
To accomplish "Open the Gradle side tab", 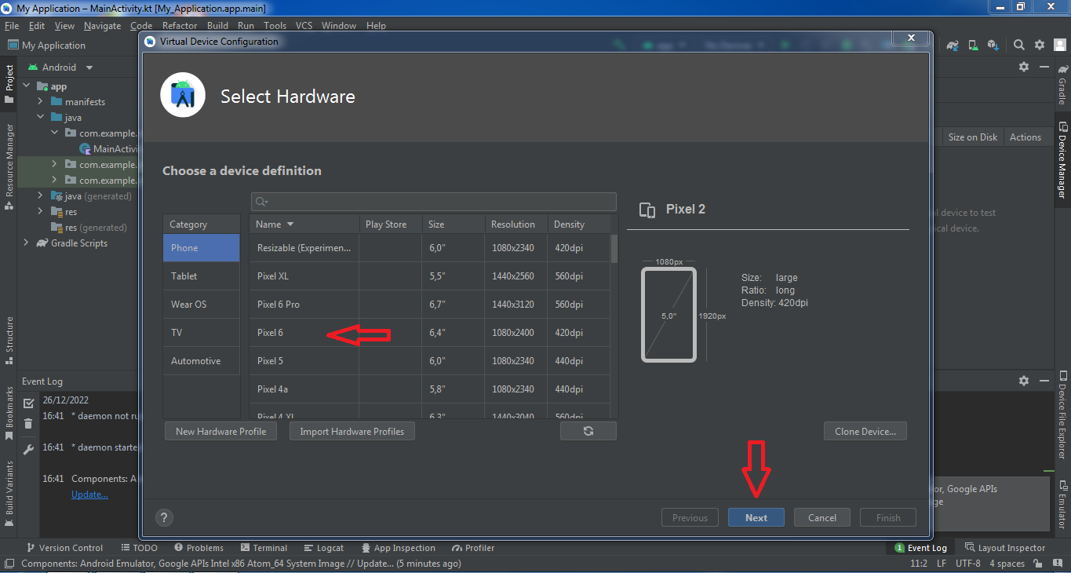I will 1062,86.
